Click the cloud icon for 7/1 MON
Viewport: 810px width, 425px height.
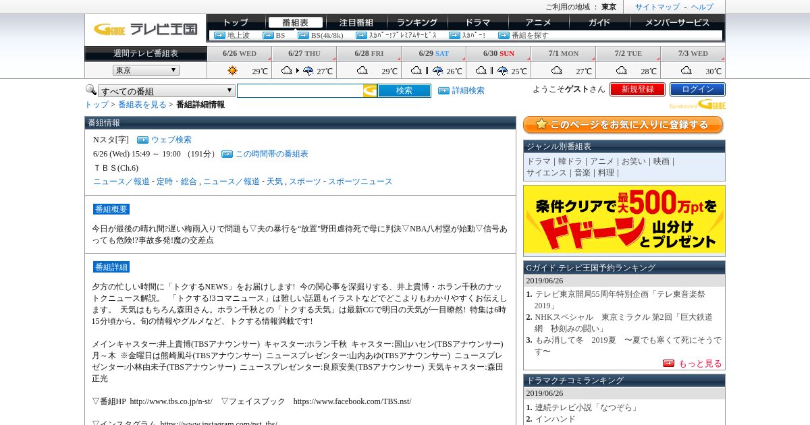[556, 70]
